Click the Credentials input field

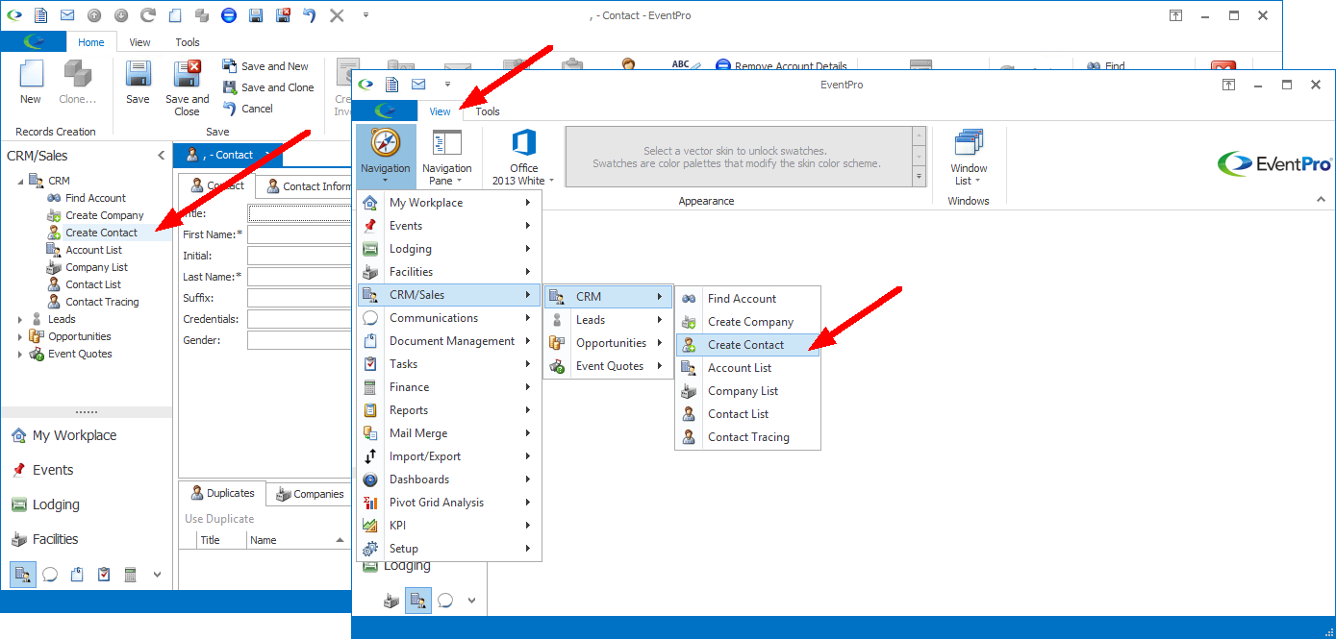click(x=299, y=319)
